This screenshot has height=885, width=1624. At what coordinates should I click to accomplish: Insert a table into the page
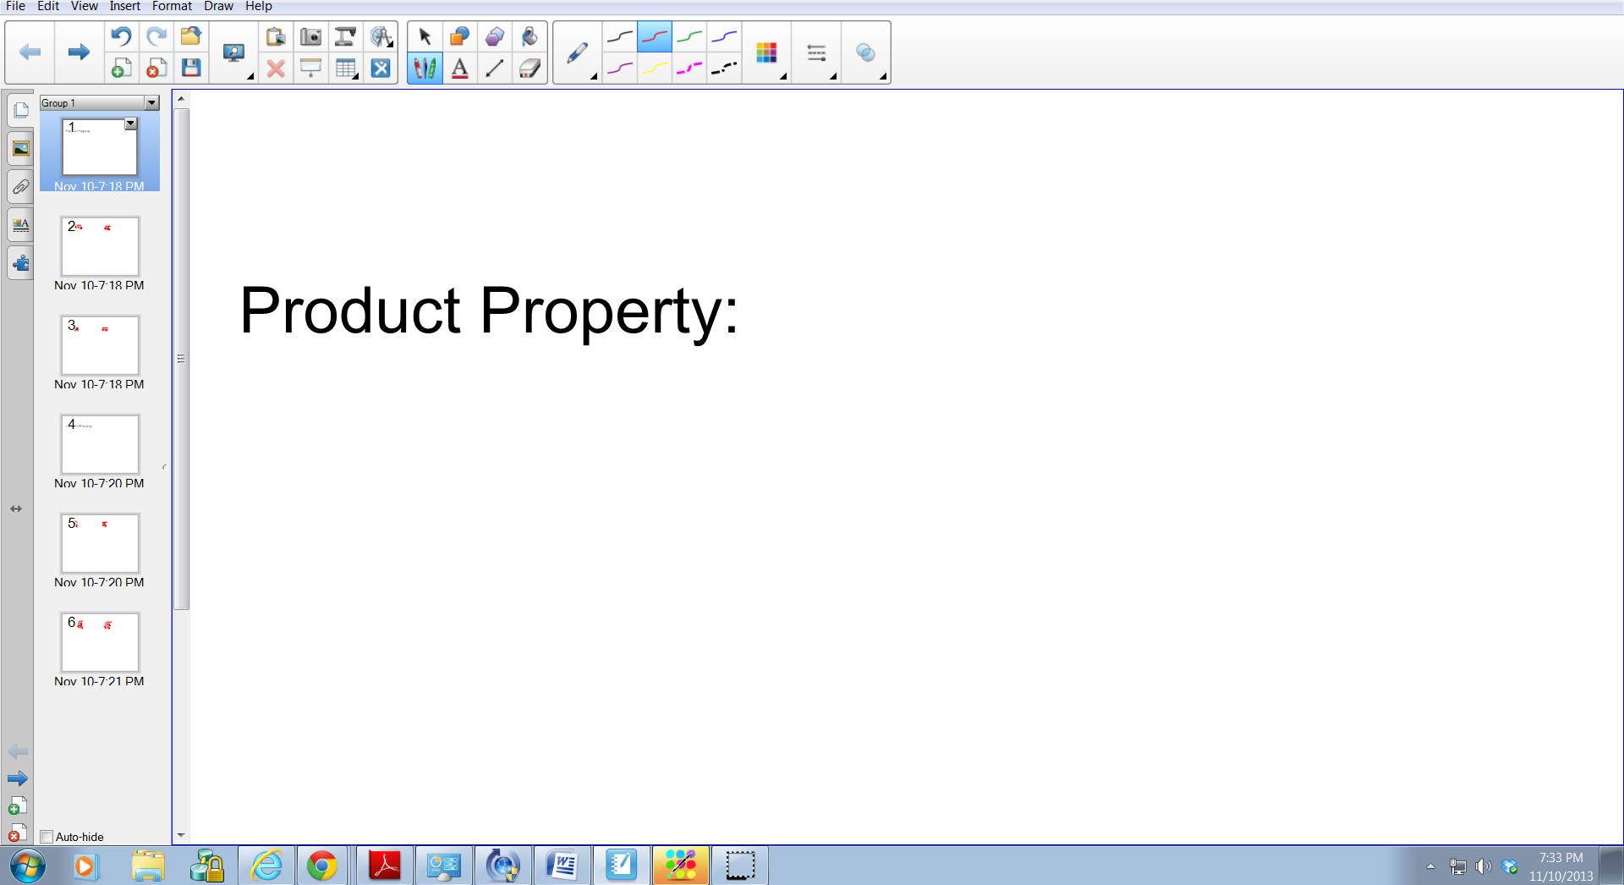click(x=346, y=68)
